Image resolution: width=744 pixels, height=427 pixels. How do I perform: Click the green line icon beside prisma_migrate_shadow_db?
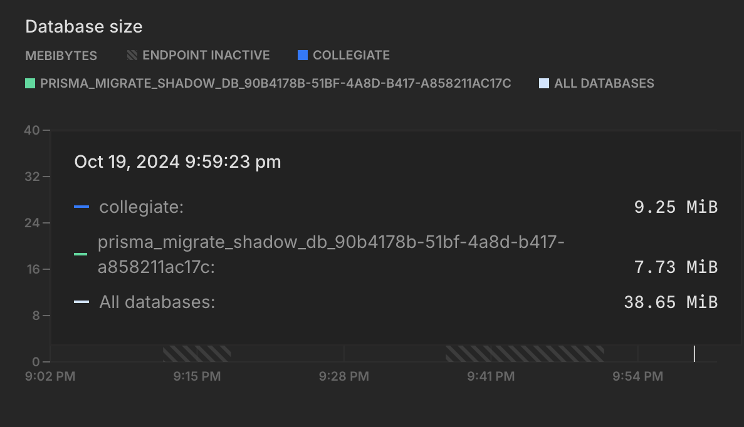coord(80,254)
